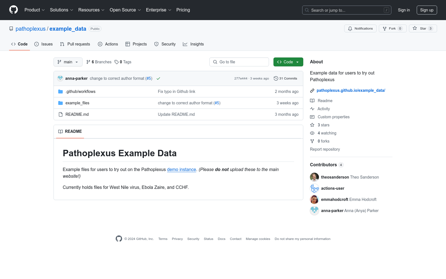The image size is (446, 279).
Task: Open pull request #5 link in commit header
Action: point(149,78)
